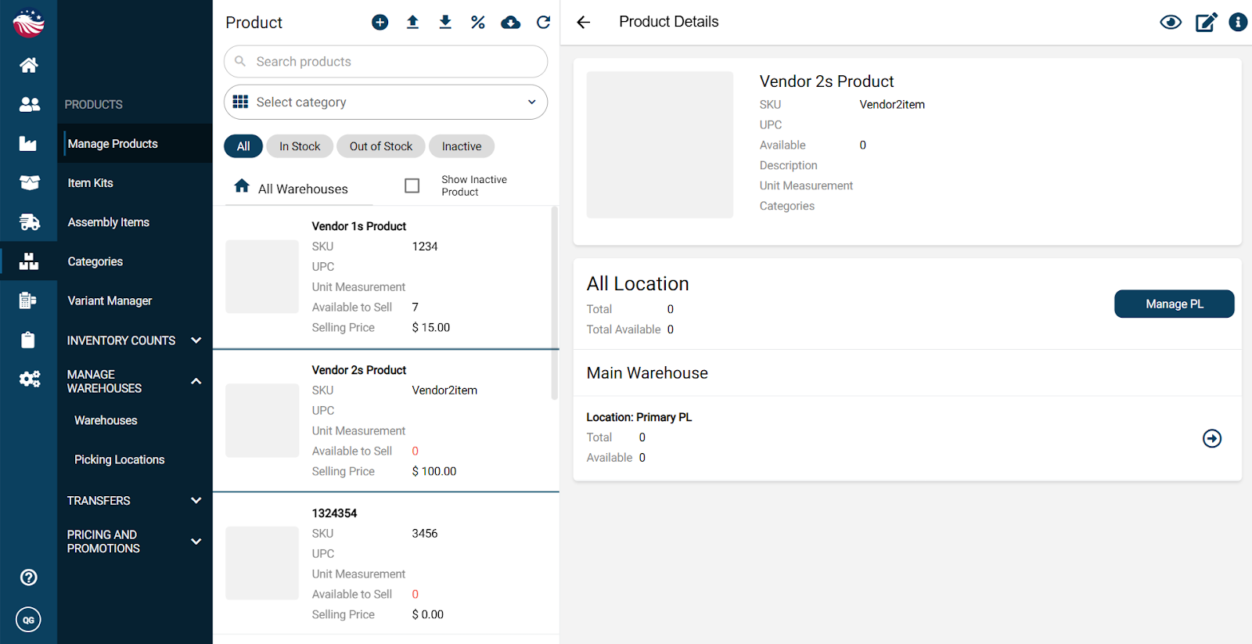Refresh the product list

(x=543, y=23)
